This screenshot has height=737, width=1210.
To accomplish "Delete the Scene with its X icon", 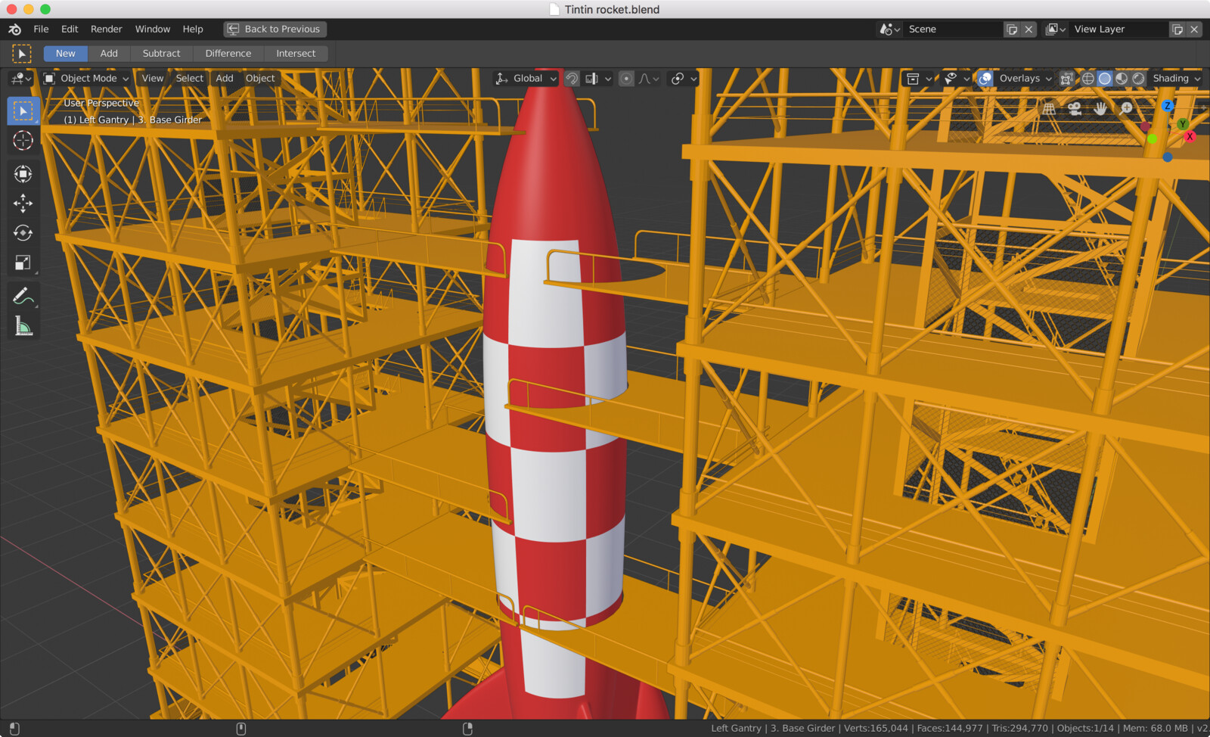I will (x=1028, y=29).
